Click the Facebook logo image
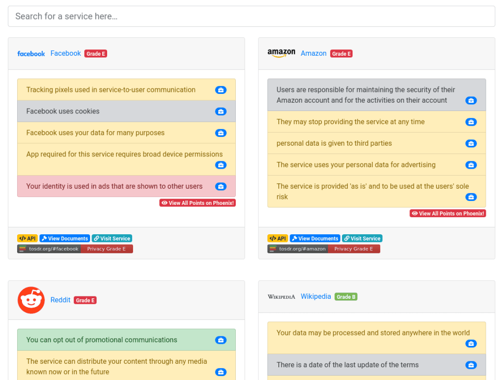 [31, 54]
